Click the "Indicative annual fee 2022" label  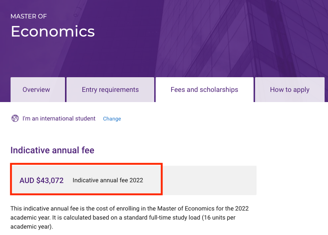(x=108, y=180)
